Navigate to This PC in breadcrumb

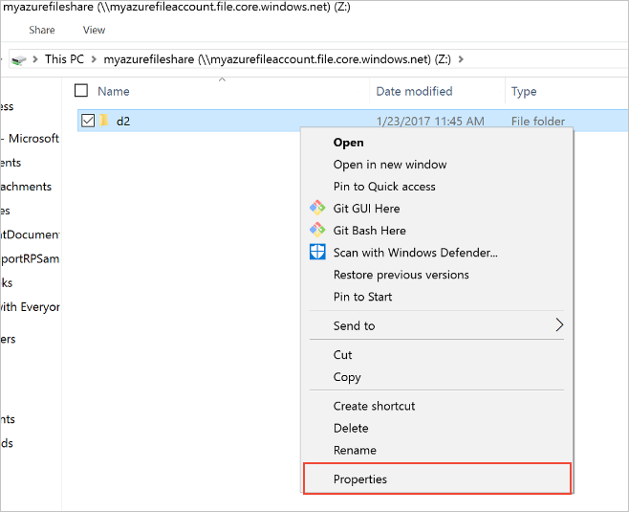click(64, 59)
